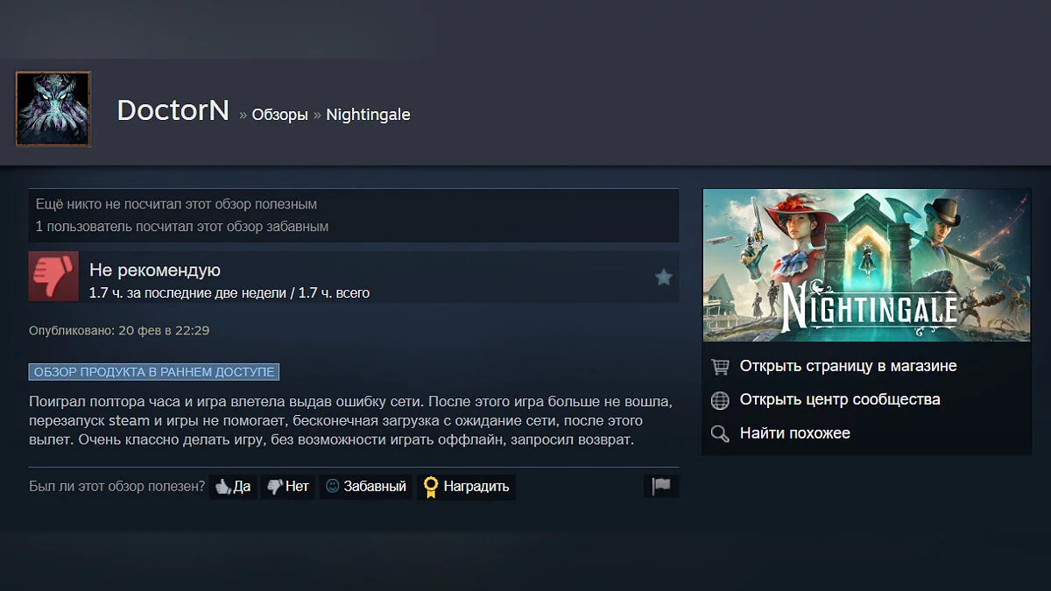Image resolution: width=1051 pixels, height=591 pixels.
Task: Report review with the flag icon
Action: click(661, 487)
